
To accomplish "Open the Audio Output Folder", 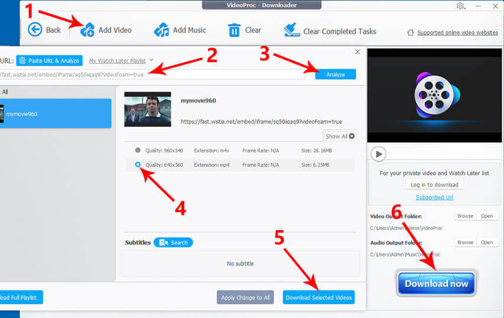I will (487, 242).
